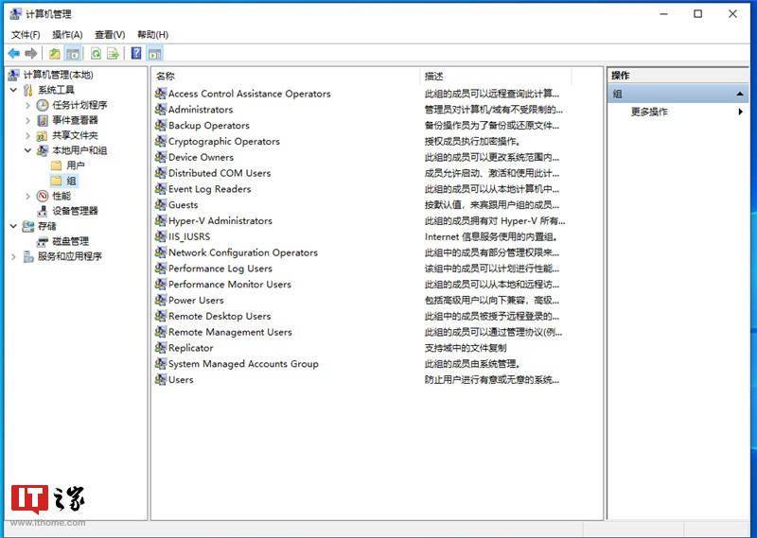Toggle Show/Hide Console Tree toolbar icon
Screen dimensions: 757x538
pyautogui.click(x=73, y=54)
